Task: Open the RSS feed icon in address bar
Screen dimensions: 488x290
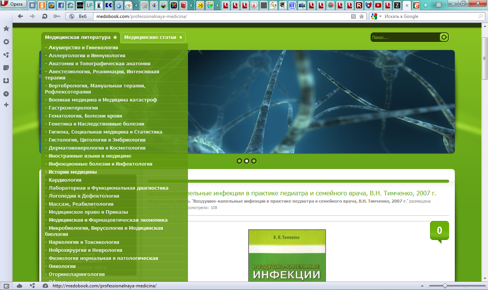Action: point(353,16)
